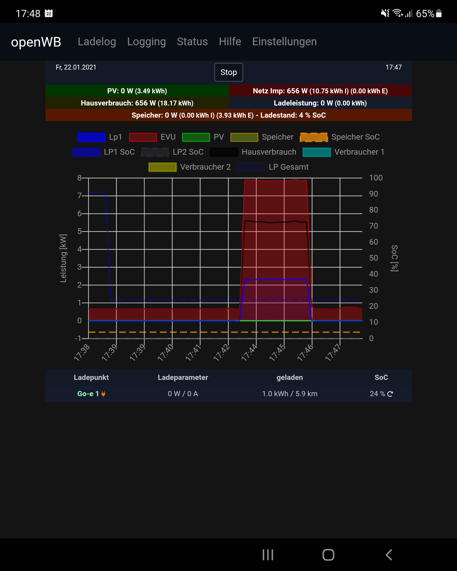Tap the Android home button icon
Viewport: 457px width, 571px height.
[328, 555]
